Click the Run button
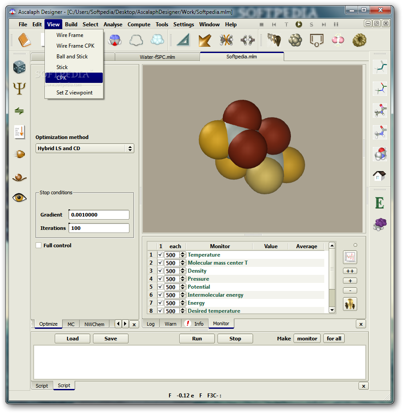The width and height of the screenshot is (403, 413). (197, 339)
